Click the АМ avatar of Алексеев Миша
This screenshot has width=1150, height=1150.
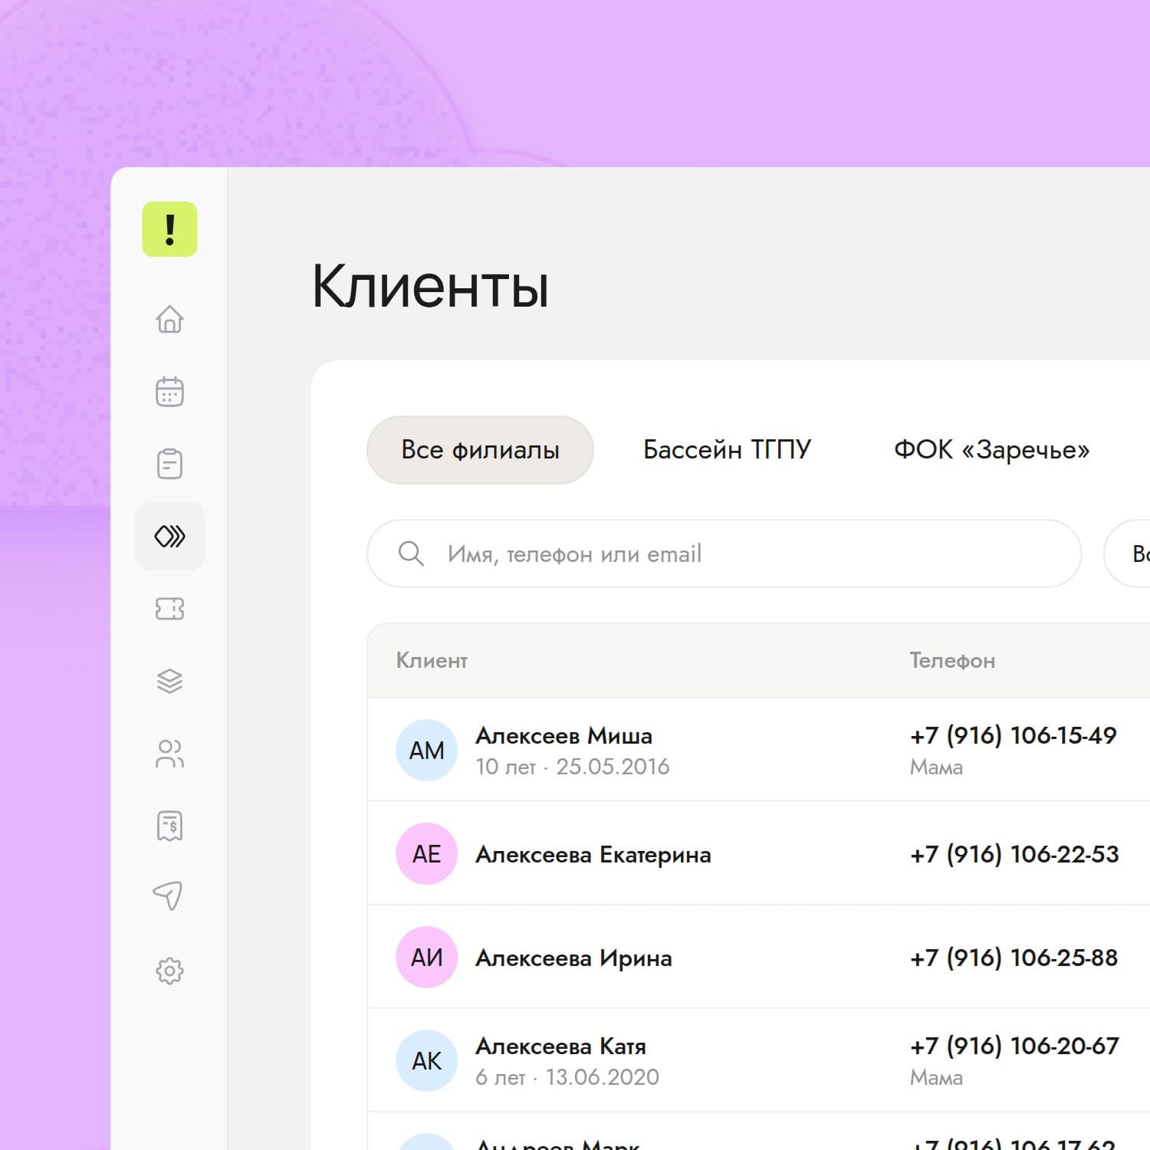[x=426, y=750]
